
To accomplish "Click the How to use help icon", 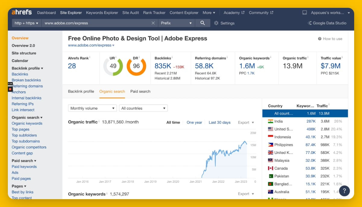I will (x=319, y=39).
